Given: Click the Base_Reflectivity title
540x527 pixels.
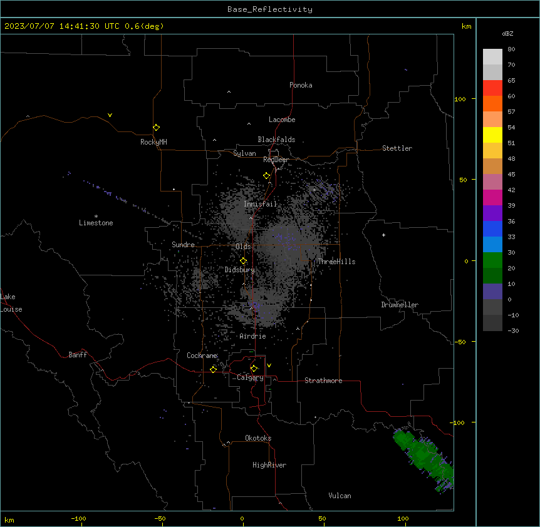Looking at the screenshot, I should pos(270,9).
